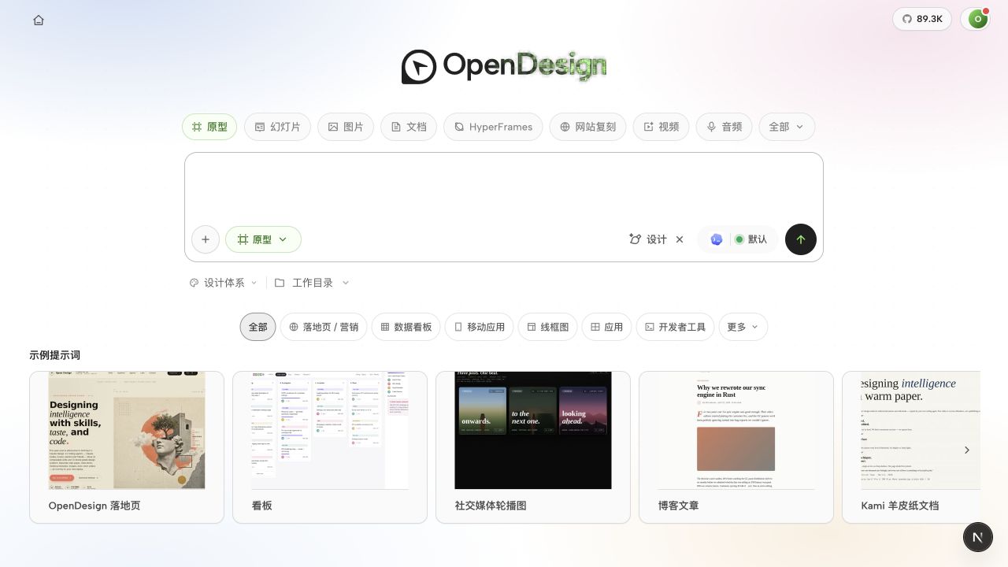Viewport: 1008px width, 567px height.
Task: Filter examples by 应用
Action: coord(607,327)
